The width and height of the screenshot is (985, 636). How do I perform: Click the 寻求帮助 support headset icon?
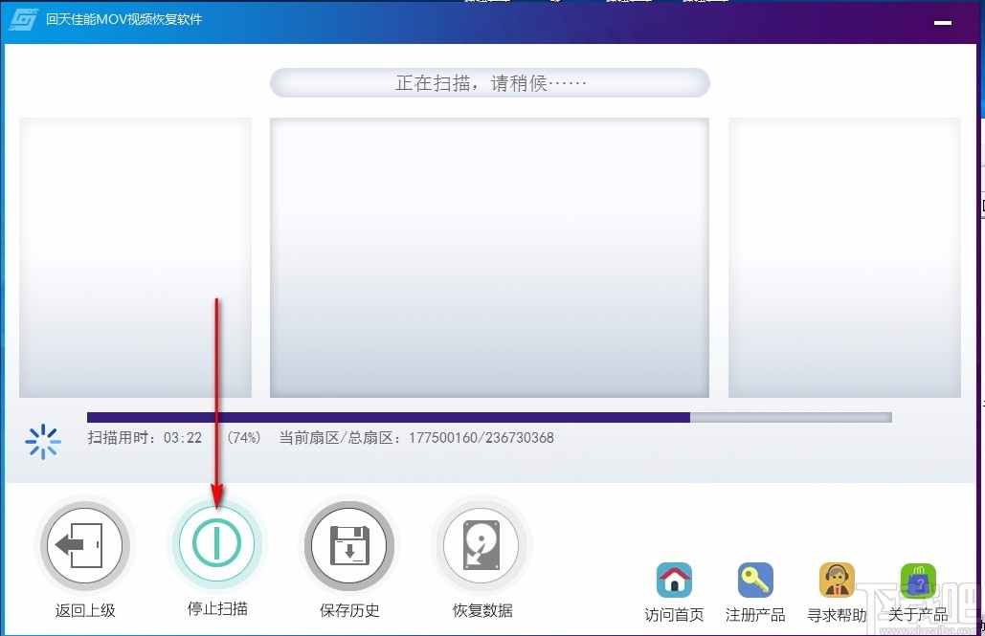[836, 579]
